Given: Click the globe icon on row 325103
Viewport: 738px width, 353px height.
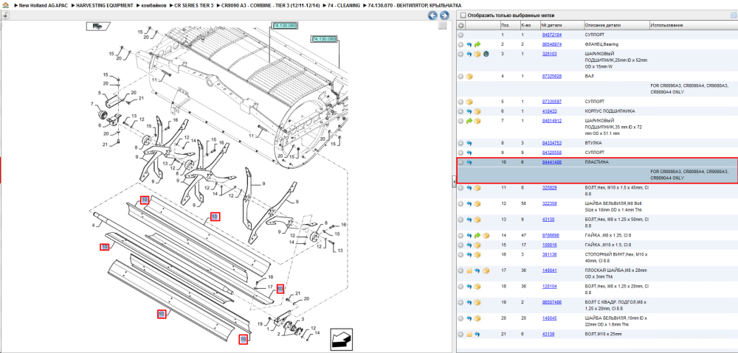Looking at the screenshot, I should coord(486,54).
